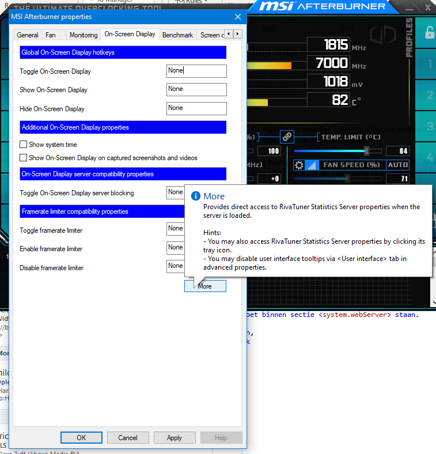Select profile slot 2 in Afterburner
Image resolution: width=436 pixels, height=454 pixels.
pyautogui.click(x=430, y=95)
